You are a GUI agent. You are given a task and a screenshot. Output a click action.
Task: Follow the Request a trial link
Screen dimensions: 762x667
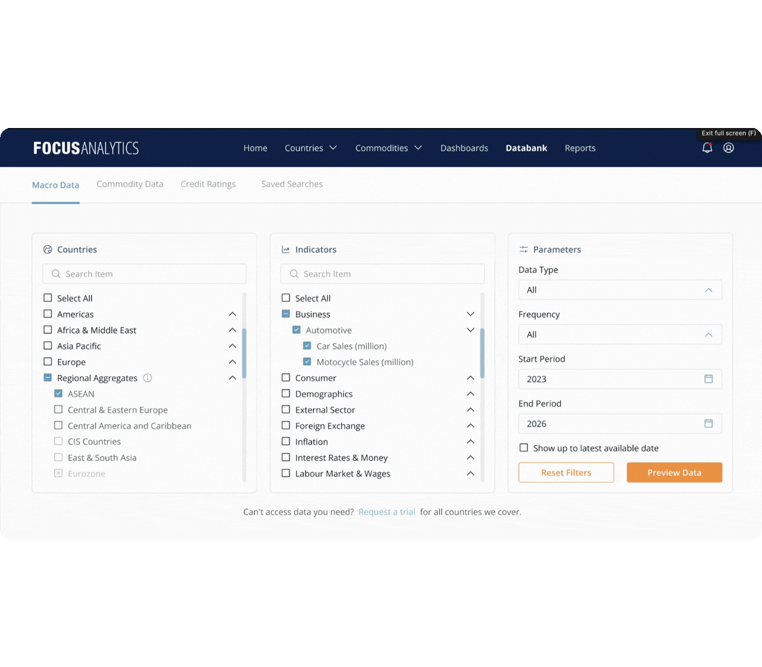coord(387,512)
